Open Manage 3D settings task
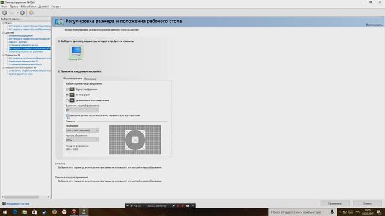The image size is (385, 216). 23,61
